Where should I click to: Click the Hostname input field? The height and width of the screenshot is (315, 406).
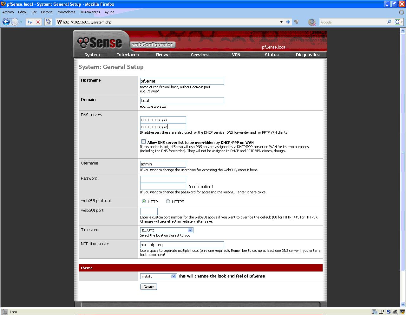[182, 81]
